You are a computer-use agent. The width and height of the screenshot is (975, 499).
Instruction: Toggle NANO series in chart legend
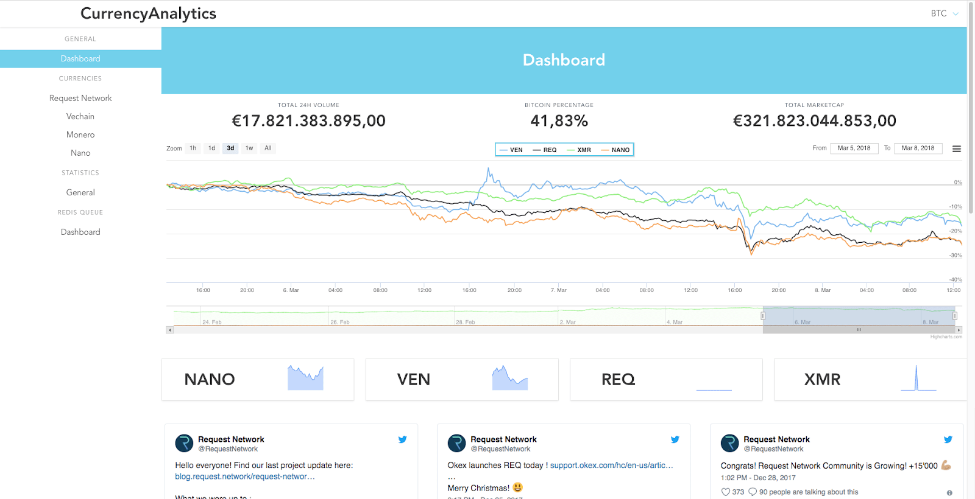pyautogui.click(x=615, y=150)
